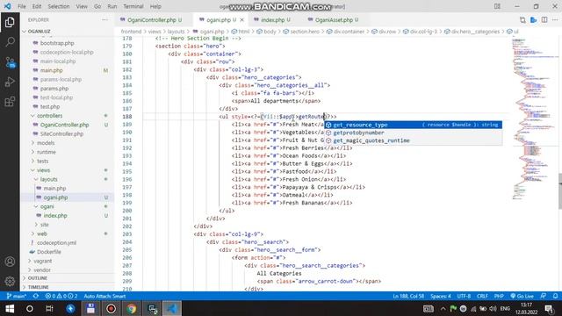This screenshot has width=562, height=316.
Task: Open the Search view in activity bar
Action: pos(10,42)
